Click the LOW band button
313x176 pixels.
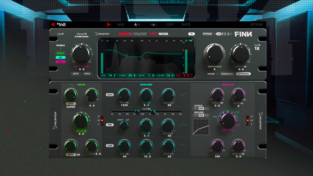(x=110, y=146)
